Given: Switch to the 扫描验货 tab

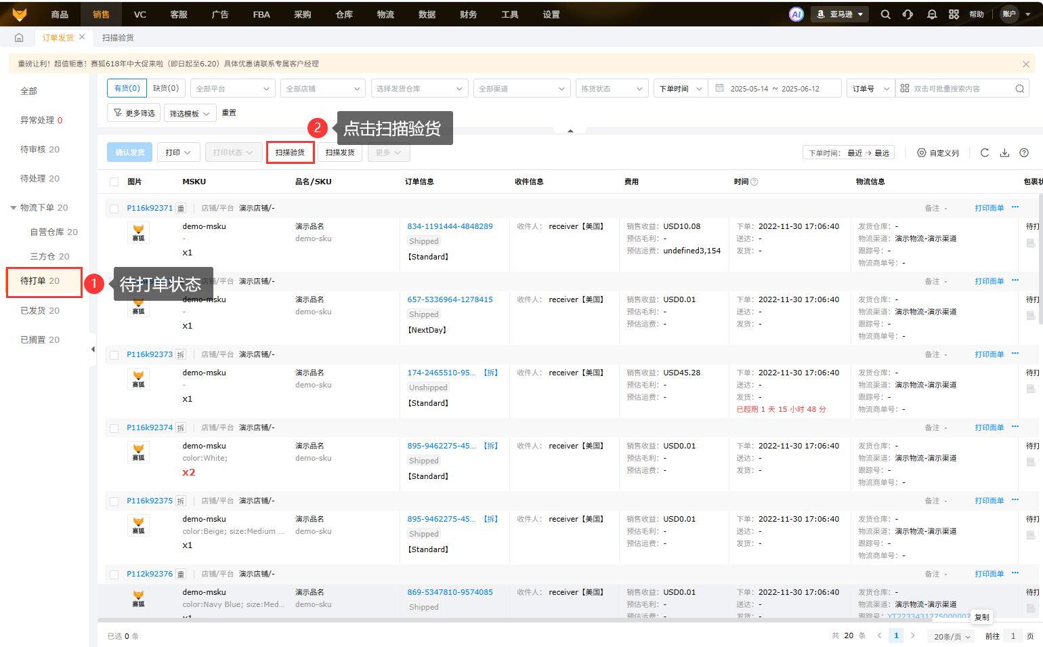Looking at the screenshot, I should pyautogui.click(x=118, y=38).
